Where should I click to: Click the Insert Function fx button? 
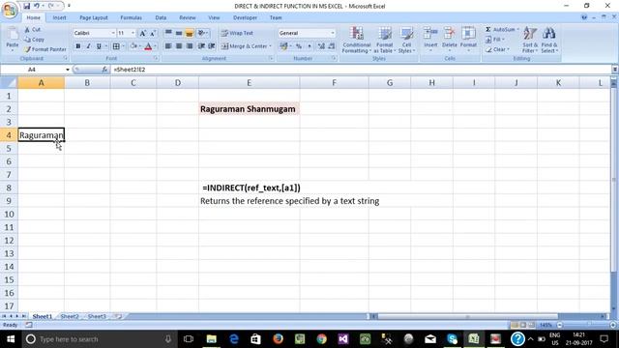pos(104,70)
